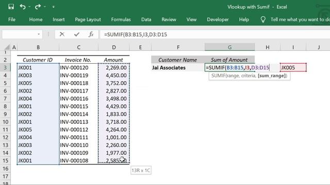Viewport: 330px width, 185px height.
Task: Click the Undo arrow icon
Action: [x=23, y=7]
